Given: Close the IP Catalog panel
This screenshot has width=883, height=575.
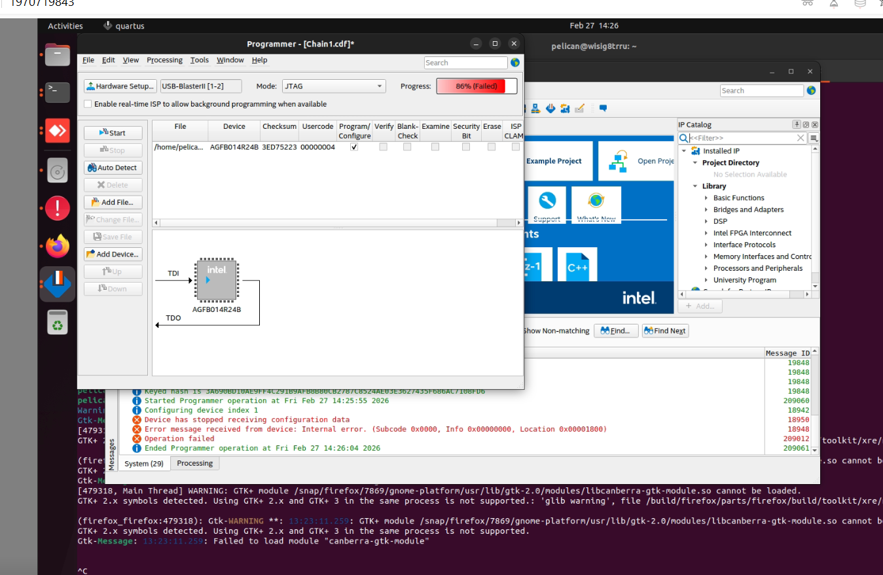Looking at the screenshot, I should [x=815, y=124].
